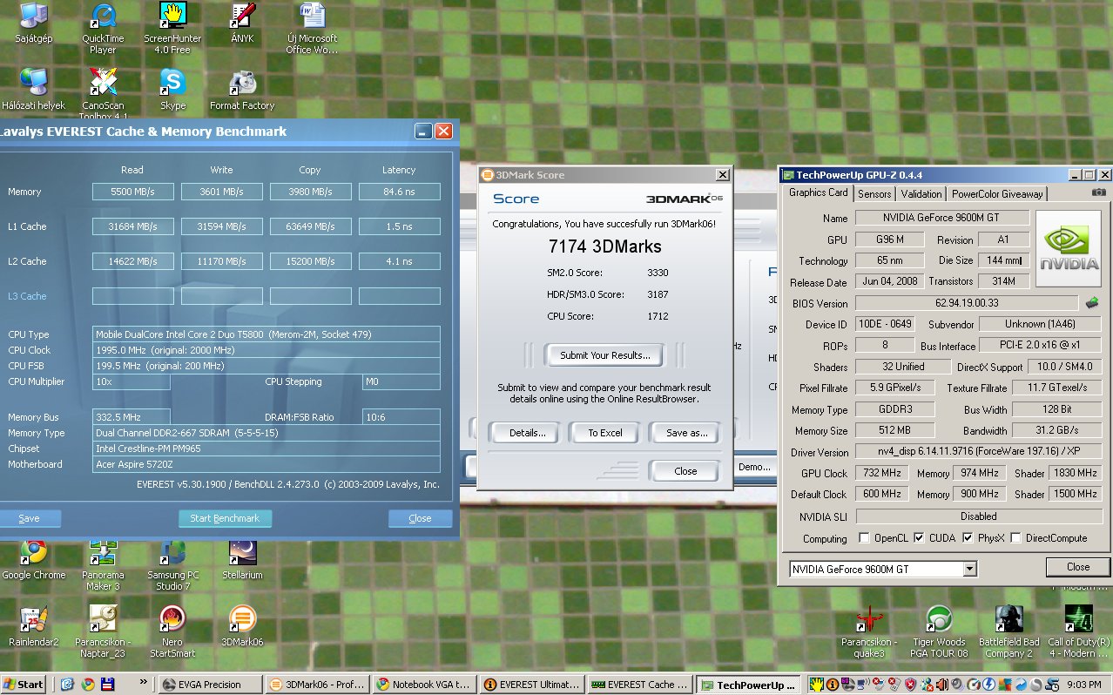Open the Windows Start menu
Image resolution: width=1113 pixels, height=695 pixels.
coord(24,685)
